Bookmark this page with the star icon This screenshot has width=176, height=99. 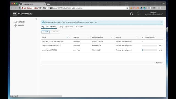tap(127, 8)
